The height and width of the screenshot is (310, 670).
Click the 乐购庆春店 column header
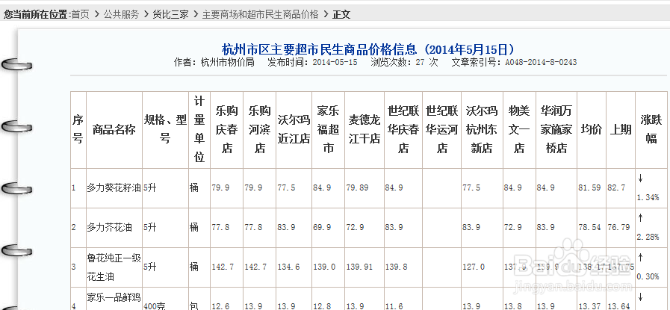[x=227, y=129]
